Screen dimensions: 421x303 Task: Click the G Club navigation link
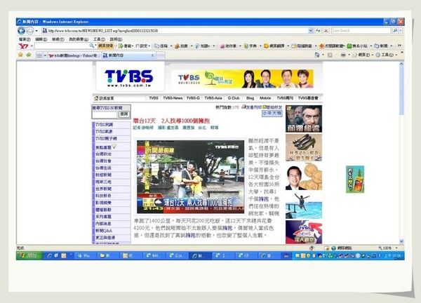234,98
